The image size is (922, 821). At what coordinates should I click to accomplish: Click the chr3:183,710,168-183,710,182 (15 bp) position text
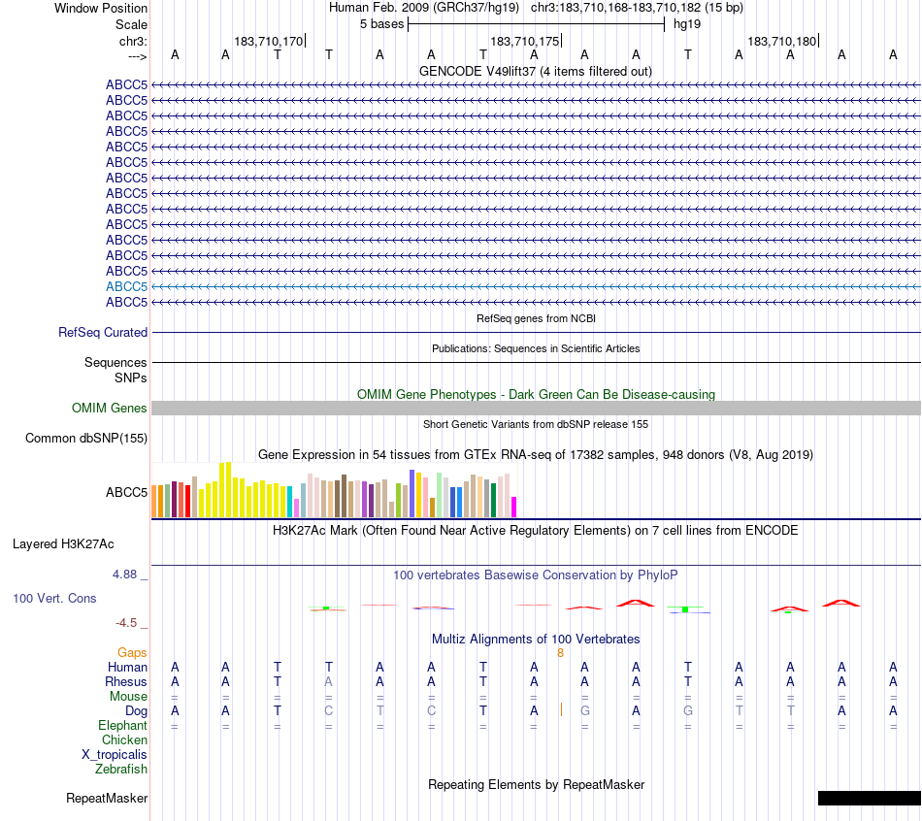click(637, 8)
